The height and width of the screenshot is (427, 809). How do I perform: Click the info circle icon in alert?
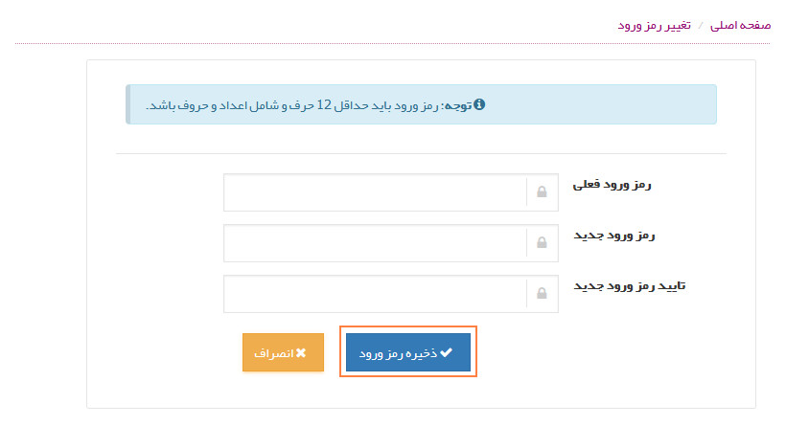[x=480, y=104]
